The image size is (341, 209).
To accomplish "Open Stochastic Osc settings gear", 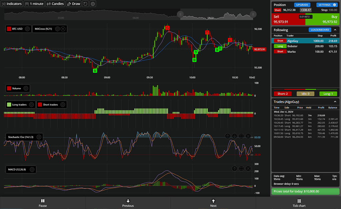I will tap(38, 137).
